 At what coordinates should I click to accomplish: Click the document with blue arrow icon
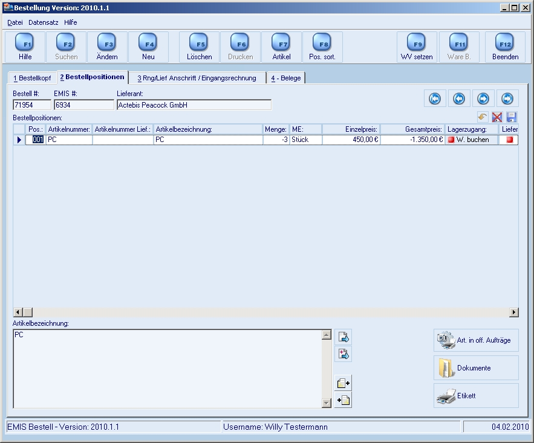(344, 337)
